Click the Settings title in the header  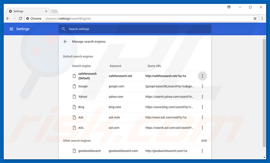[23, 29]
